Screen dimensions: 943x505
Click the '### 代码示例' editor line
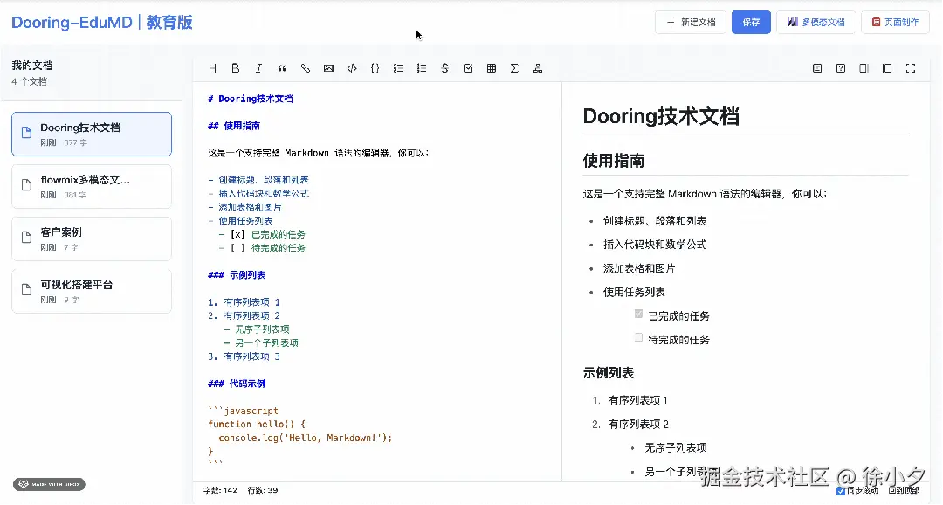pyautogui.click(x=237, y=384)
